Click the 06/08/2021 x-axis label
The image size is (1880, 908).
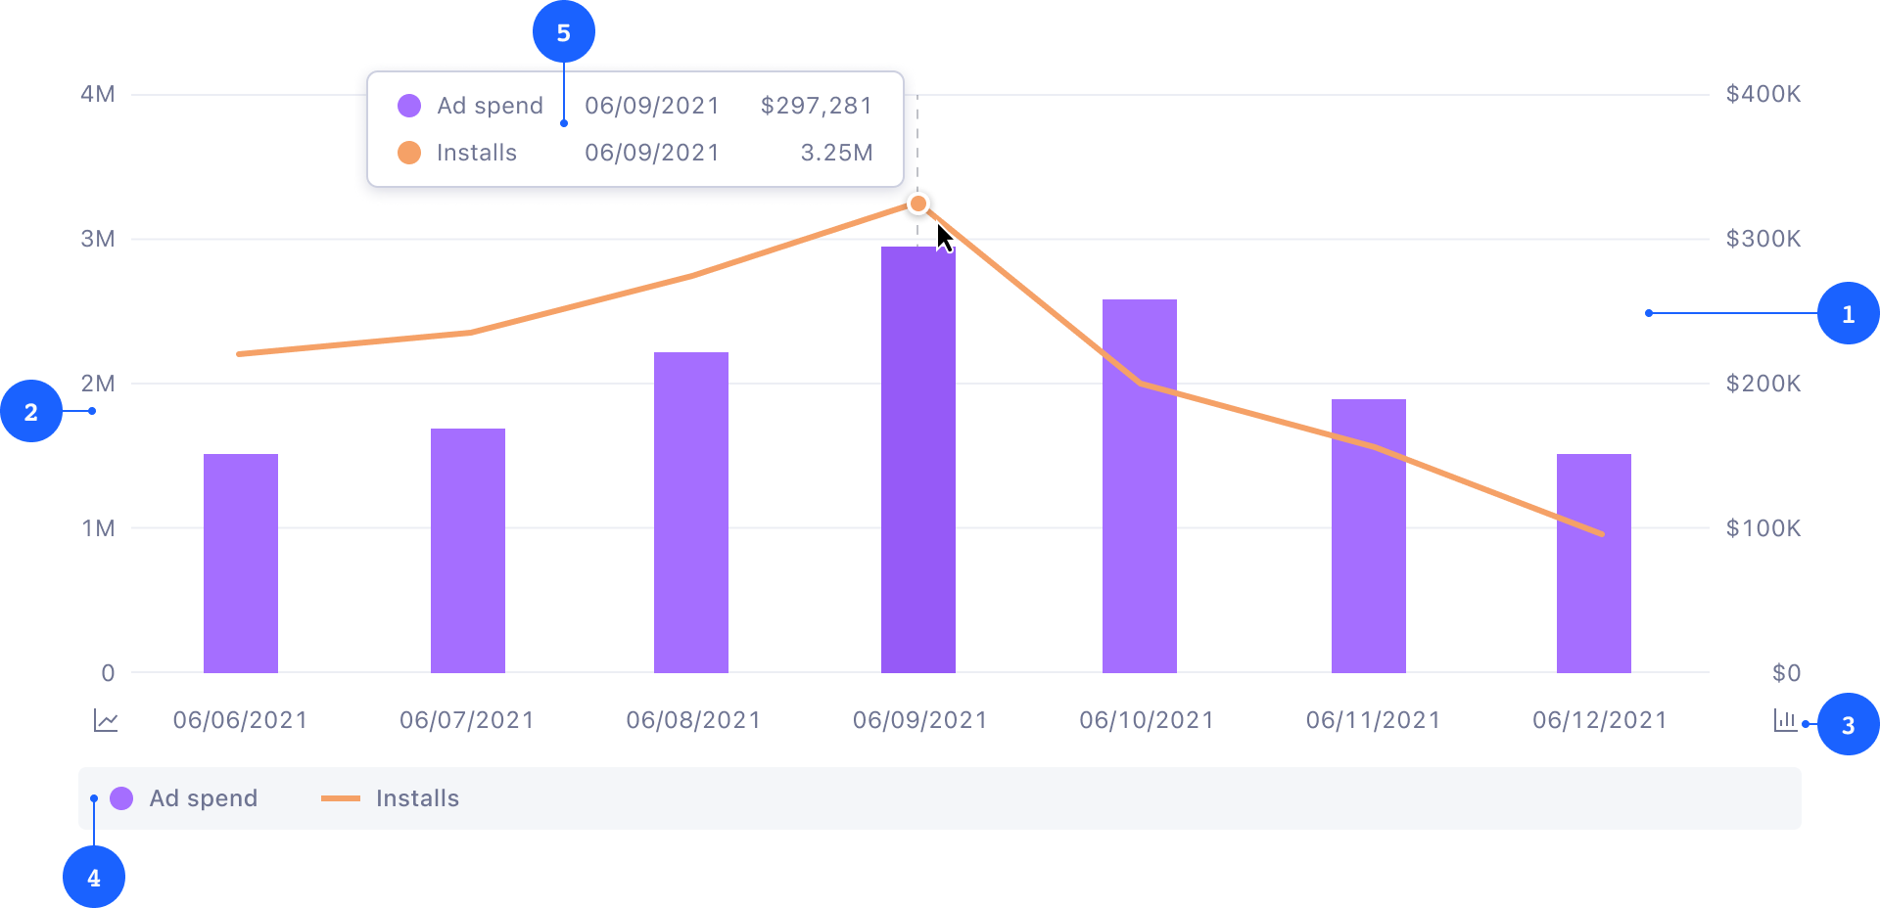tap(694, 720)
